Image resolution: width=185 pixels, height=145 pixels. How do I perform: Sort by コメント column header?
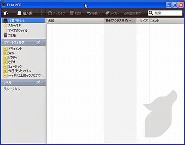point(166,20)
